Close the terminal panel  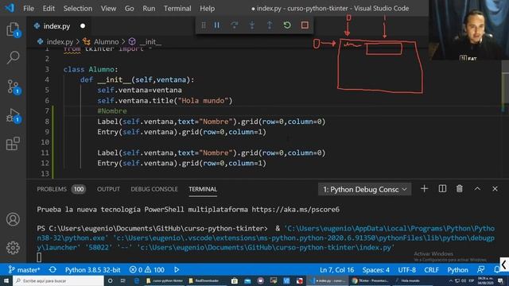coord(495,189)
